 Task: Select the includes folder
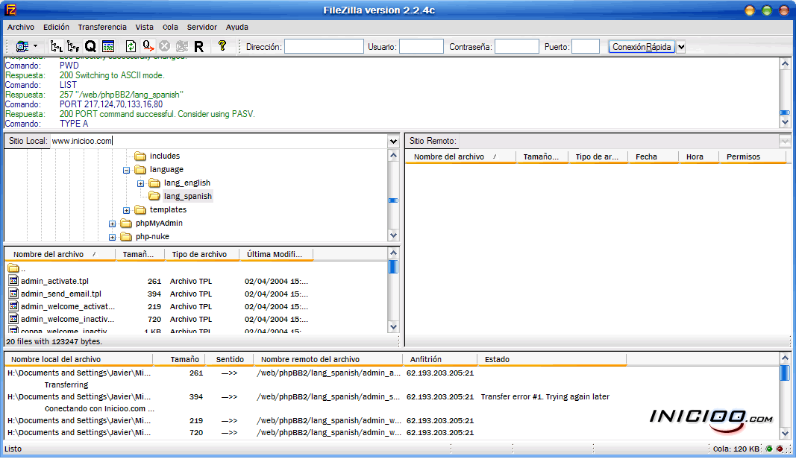(164, 156)
